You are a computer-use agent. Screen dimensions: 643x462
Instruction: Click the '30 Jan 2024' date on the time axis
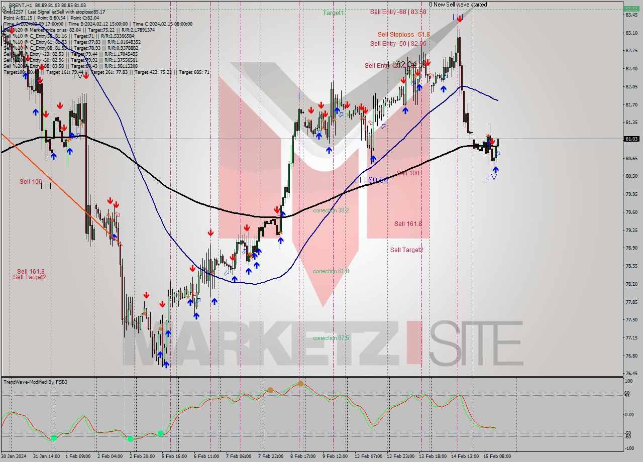tap(14, 456)
